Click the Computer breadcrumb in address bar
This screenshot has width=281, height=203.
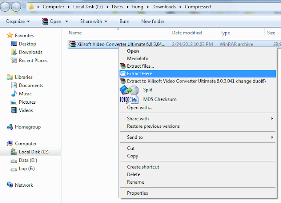click(53, 7)
